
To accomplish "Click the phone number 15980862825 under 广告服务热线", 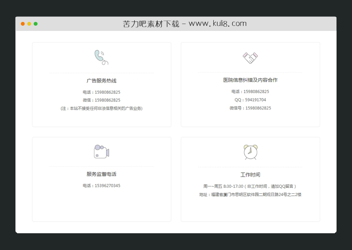I will (x=101, y=91).
